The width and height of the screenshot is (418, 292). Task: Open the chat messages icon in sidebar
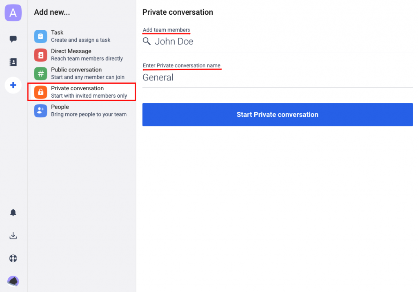13,38
